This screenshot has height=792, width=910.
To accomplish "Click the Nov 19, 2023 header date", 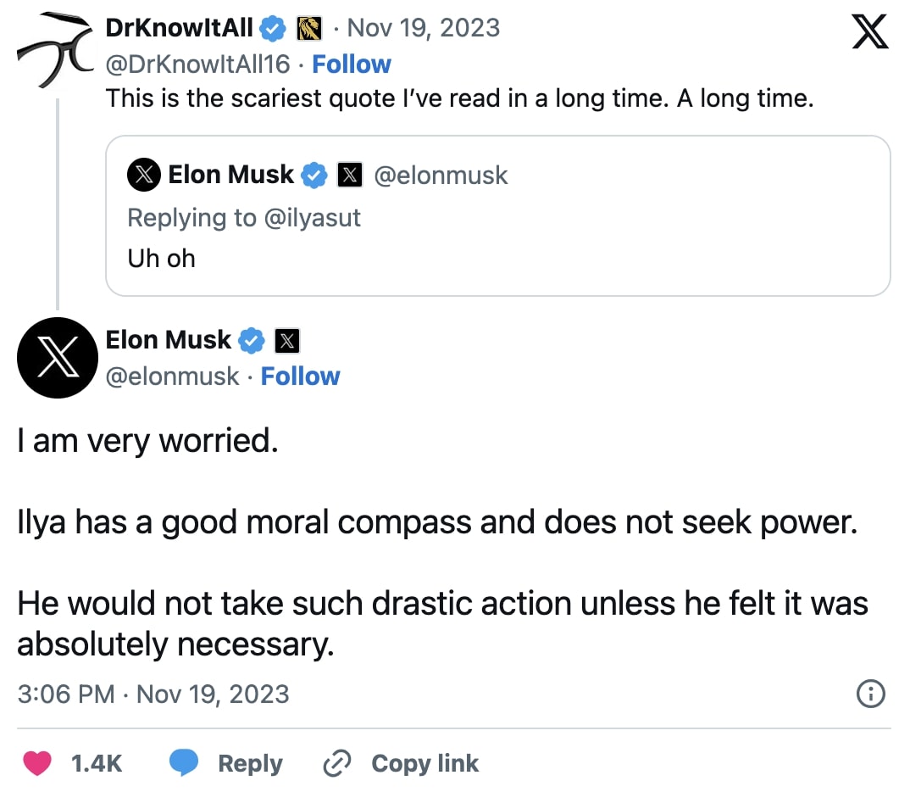I will 423,28.
